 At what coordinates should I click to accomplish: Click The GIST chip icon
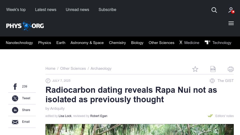[x=212, y=81]
